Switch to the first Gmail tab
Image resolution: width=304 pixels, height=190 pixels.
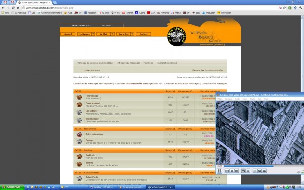pyautogui.click(x=5, y=2)
